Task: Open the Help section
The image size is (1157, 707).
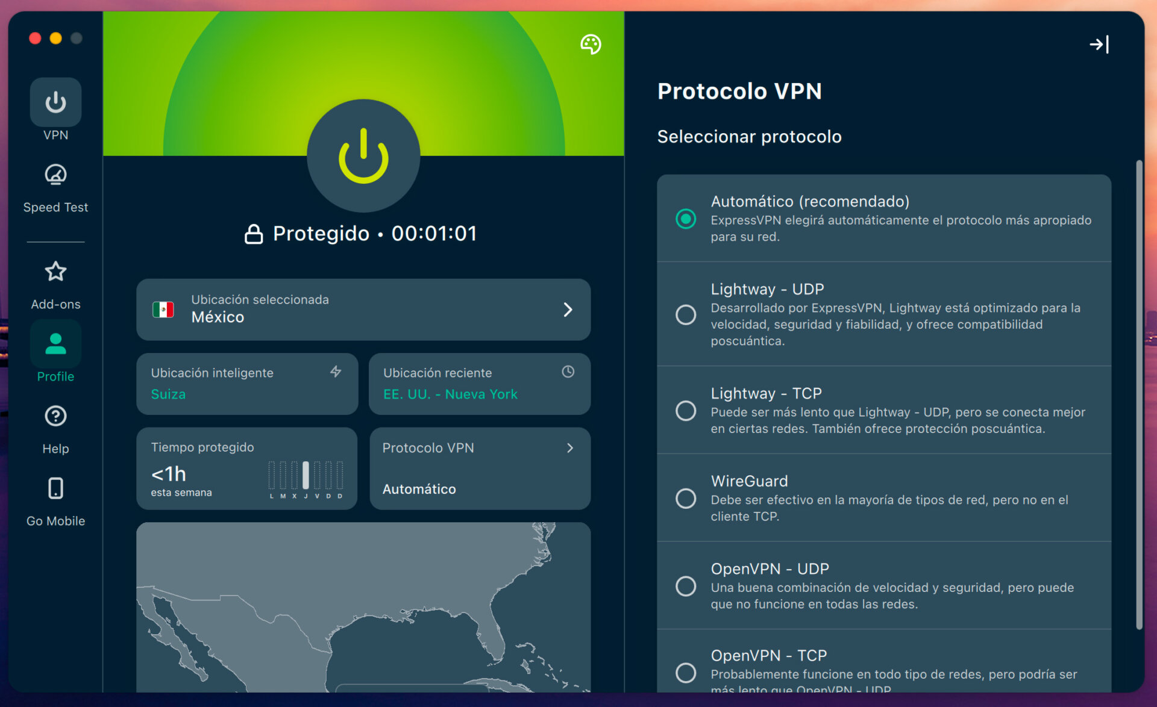Action: point(55,428)
